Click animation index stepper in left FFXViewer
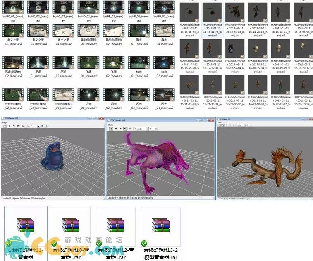 click(47, 126)
